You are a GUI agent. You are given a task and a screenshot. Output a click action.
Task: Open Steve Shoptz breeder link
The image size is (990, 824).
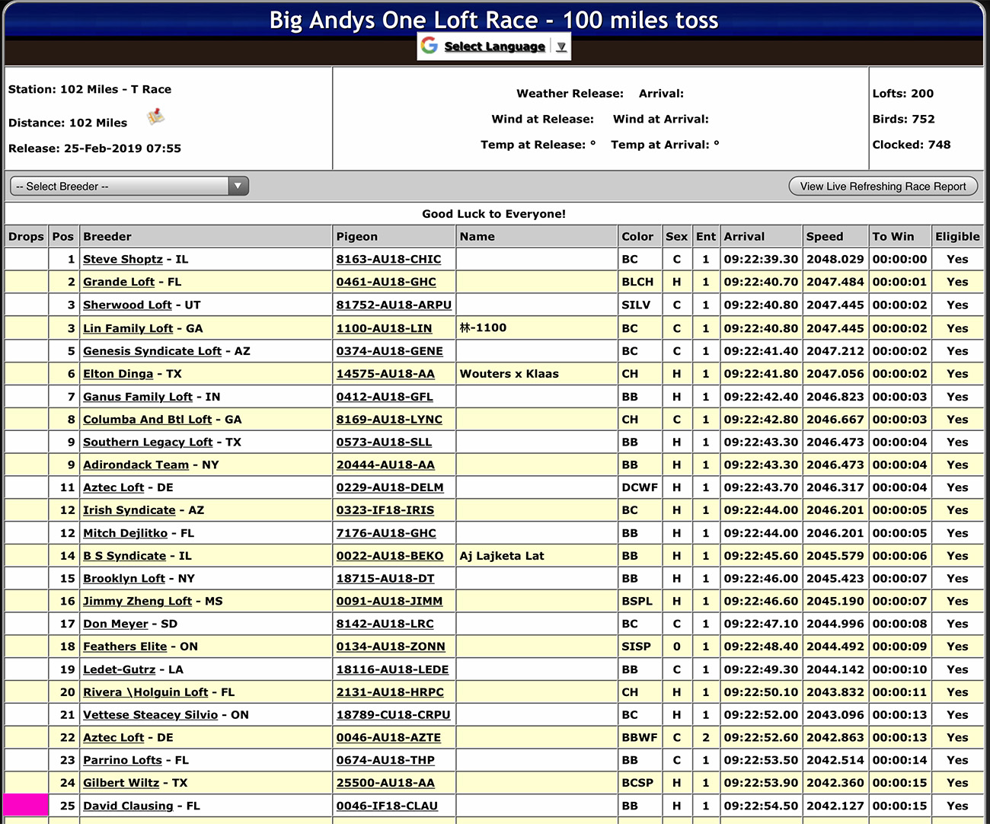click(x=123, y=259)
